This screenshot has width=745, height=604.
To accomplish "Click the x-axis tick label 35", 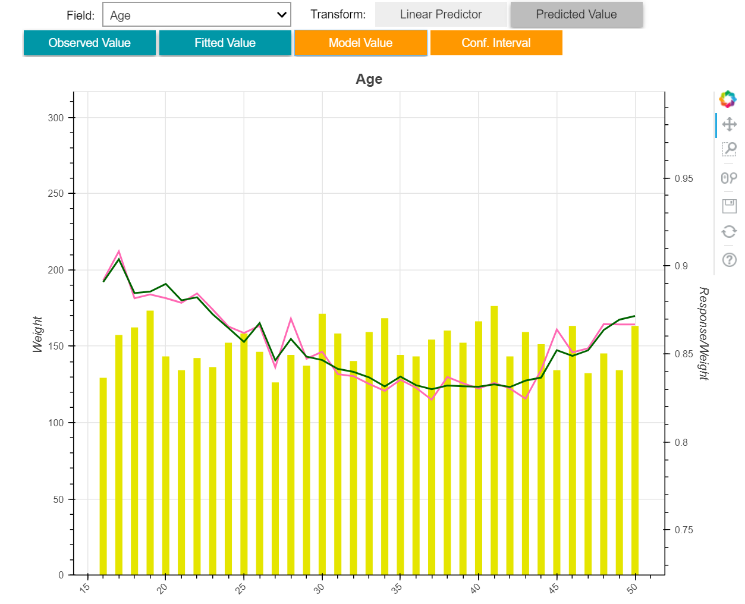I will click(397, 588).
